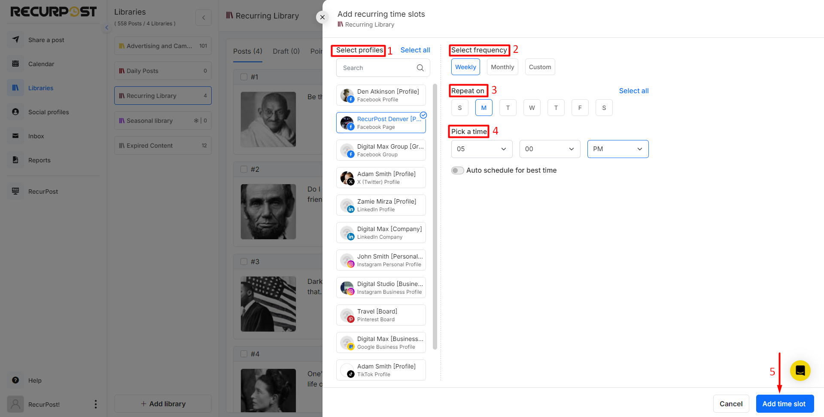
Task: Open Social profiles icon in sidebar
Action: point(15,112)
